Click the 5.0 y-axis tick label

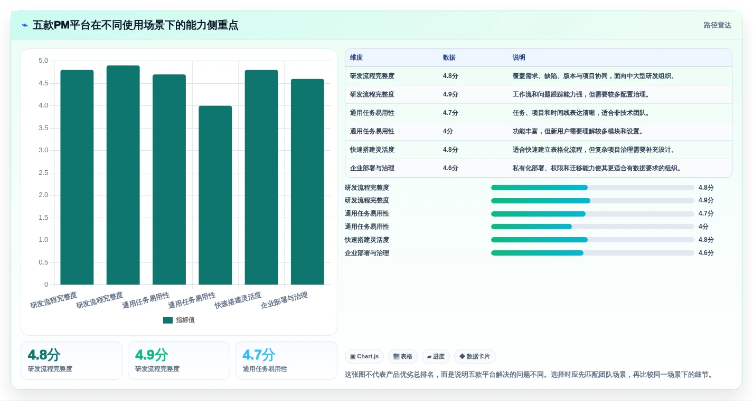[43, 61]
